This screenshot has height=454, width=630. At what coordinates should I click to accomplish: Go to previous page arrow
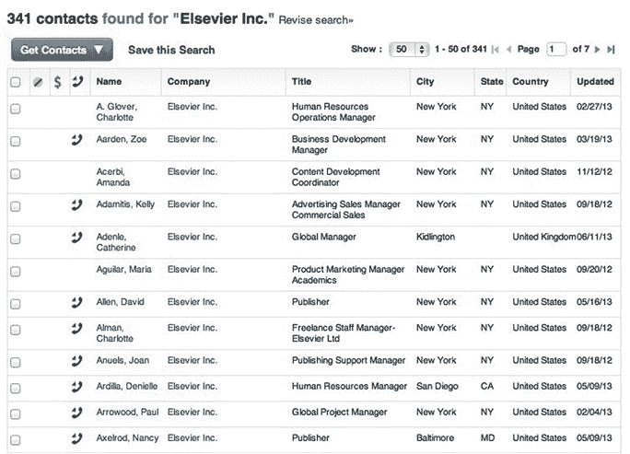(x=508, y=50)
